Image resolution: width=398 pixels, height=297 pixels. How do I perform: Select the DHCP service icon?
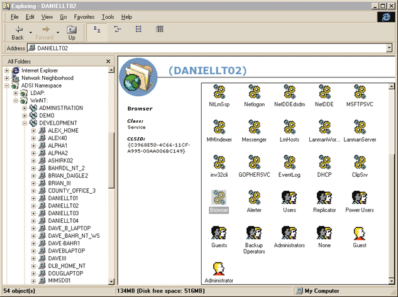[x=324, y=162]
